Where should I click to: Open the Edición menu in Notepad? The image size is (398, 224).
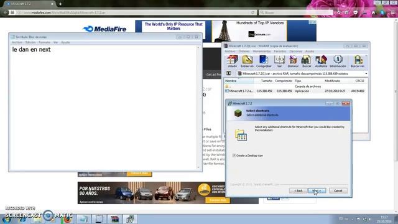point(30,42)
